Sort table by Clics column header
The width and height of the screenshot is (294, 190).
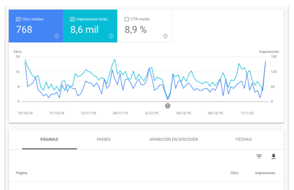(234, 173)
